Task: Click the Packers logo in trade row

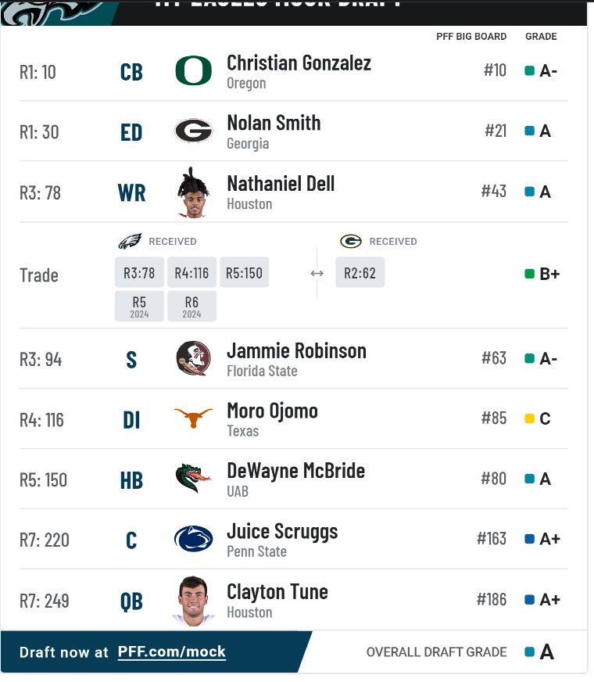Action: (351, 241)
